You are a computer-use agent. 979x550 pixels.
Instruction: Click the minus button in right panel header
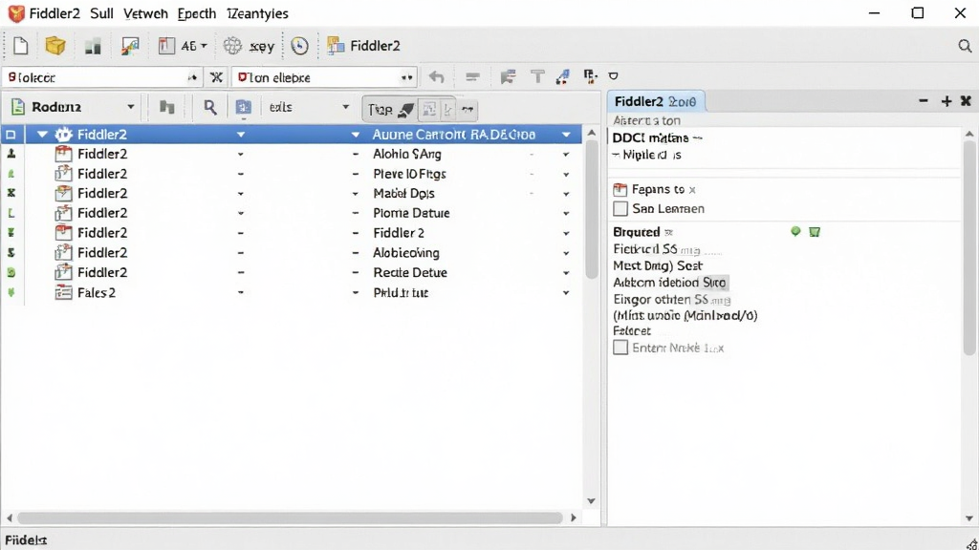coord(924,100)
